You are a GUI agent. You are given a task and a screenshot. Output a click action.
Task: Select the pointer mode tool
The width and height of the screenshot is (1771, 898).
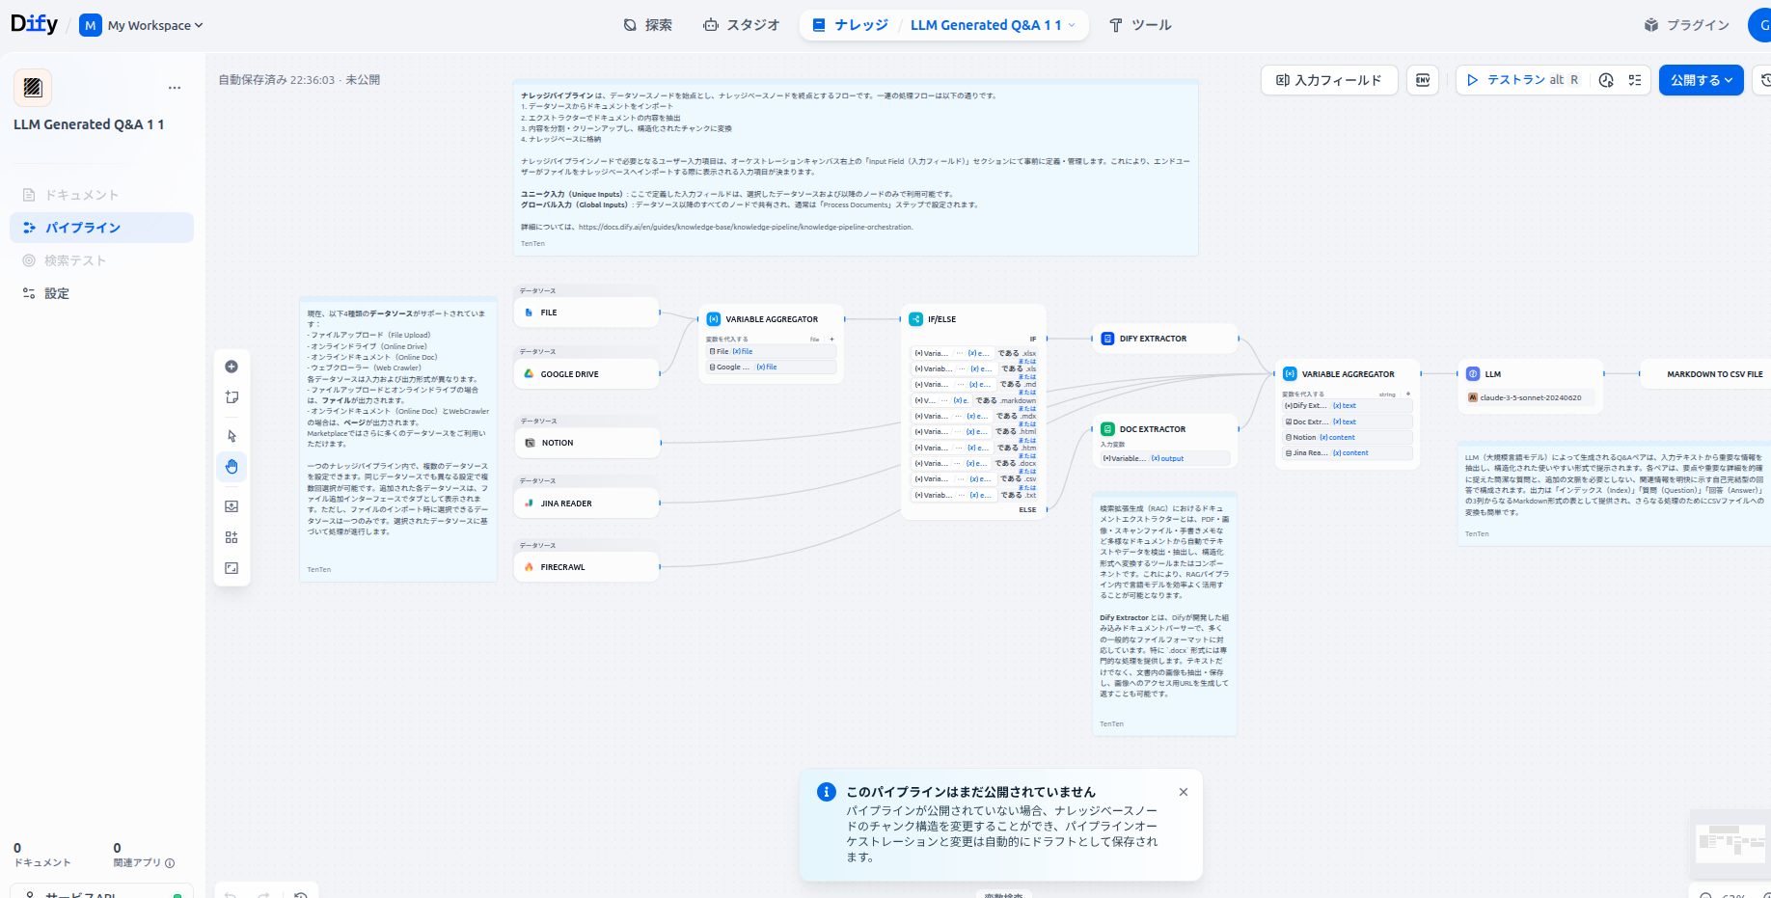tap(232, 436)
